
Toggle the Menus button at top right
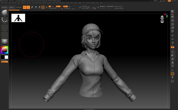point(169,1)
